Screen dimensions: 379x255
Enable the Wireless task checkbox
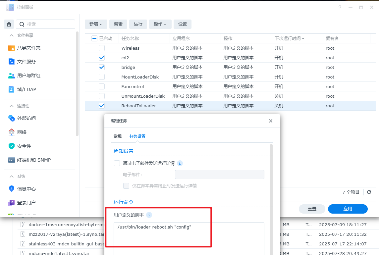102,48
